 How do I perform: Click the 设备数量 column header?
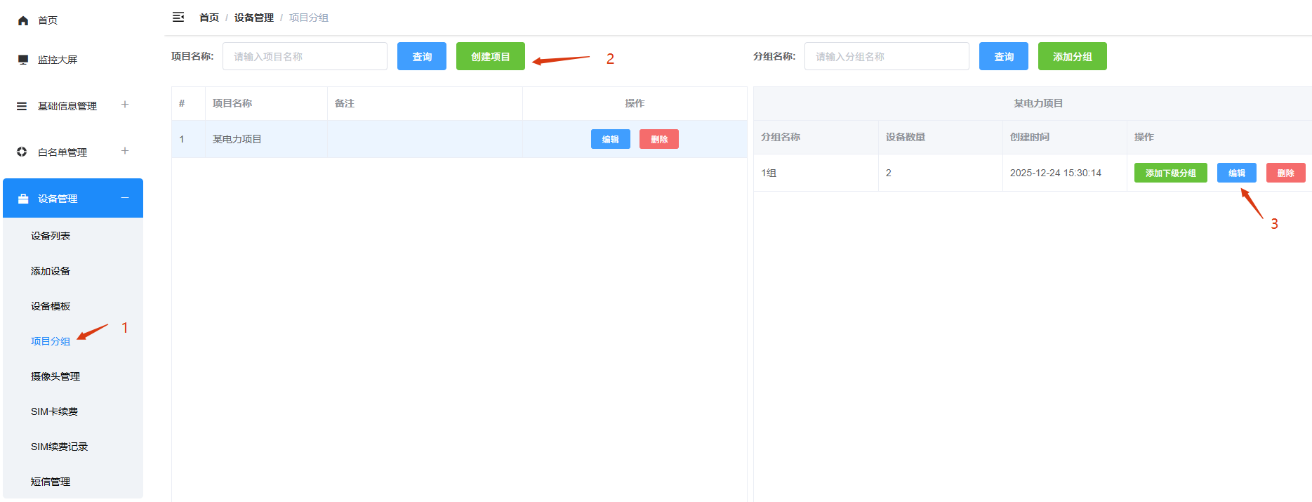tap(941, 137)
